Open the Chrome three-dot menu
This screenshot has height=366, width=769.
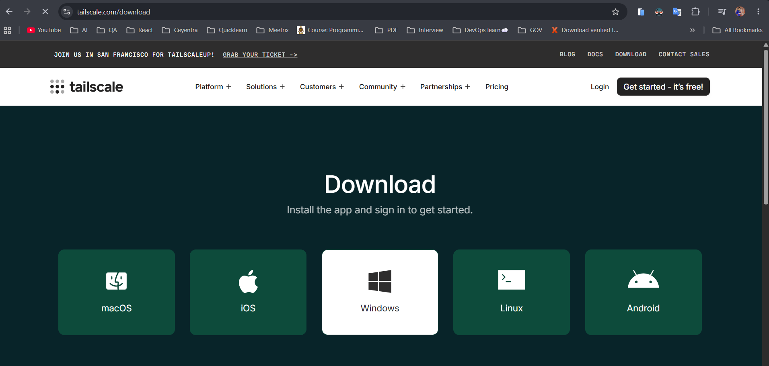758,12
